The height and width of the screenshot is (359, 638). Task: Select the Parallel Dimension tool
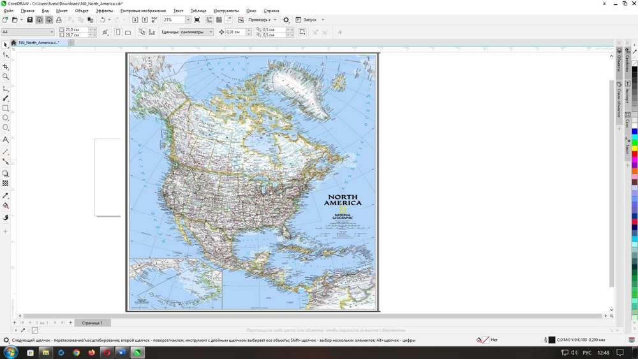click(5, 152)
